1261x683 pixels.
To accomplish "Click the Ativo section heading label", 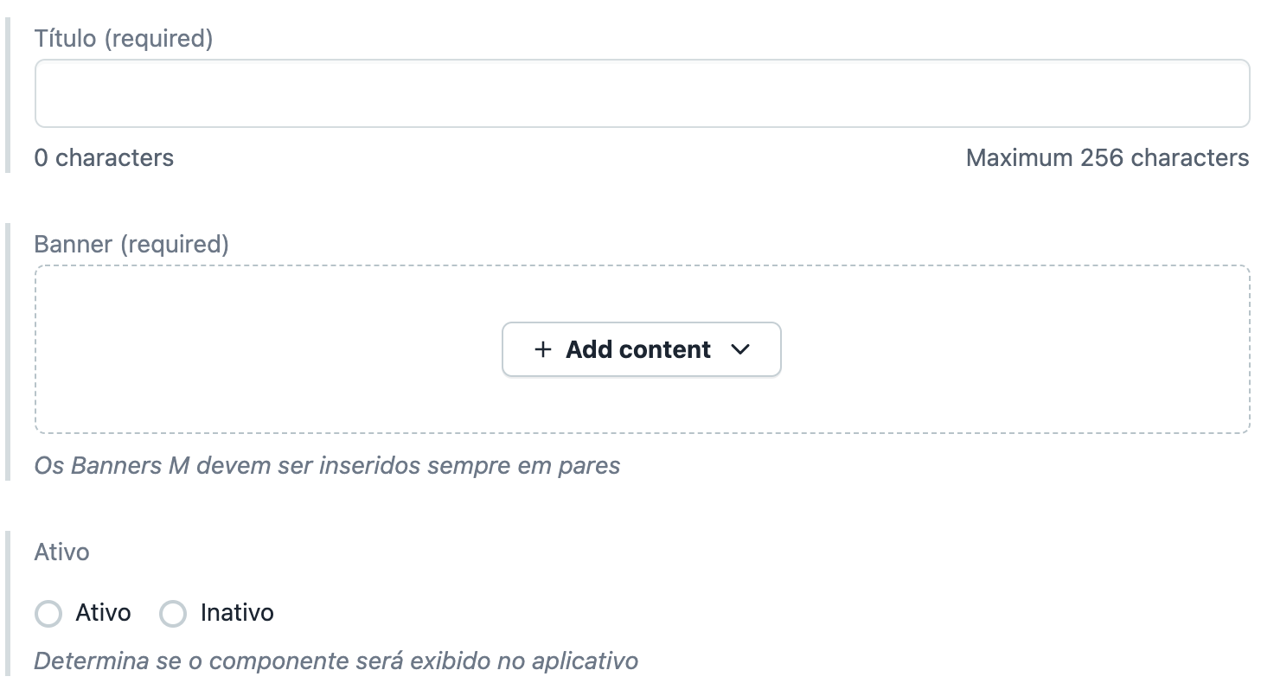I will [62, 552].
